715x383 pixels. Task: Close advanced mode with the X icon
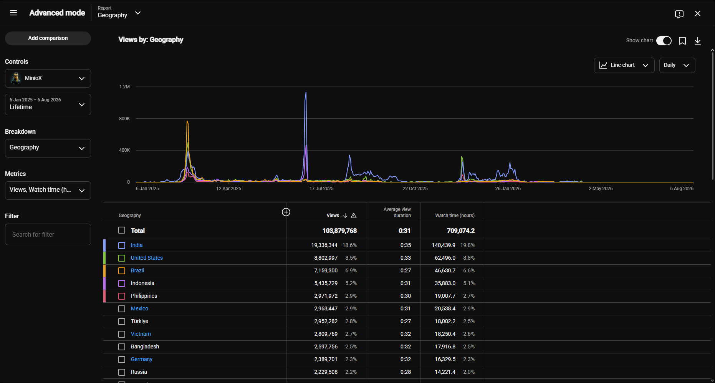[x=698, y=13]
